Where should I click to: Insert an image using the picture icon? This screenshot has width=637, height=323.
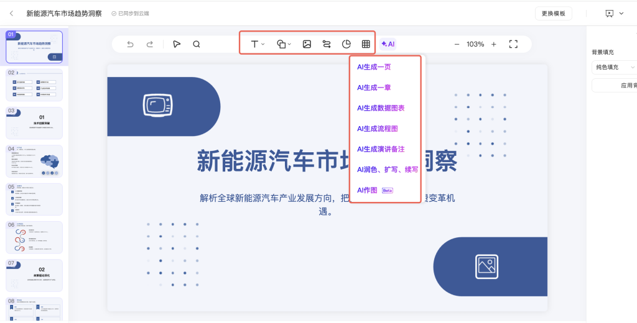coord(307,44)
